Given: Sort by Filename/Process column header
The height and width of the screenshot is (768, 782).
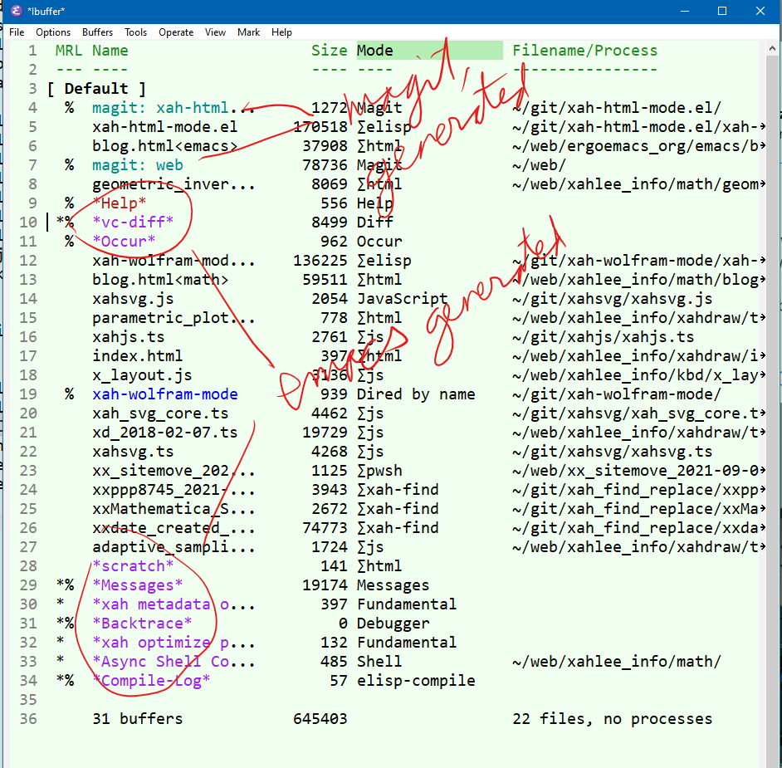Looking at the screenshot, I should click(585, 51).
